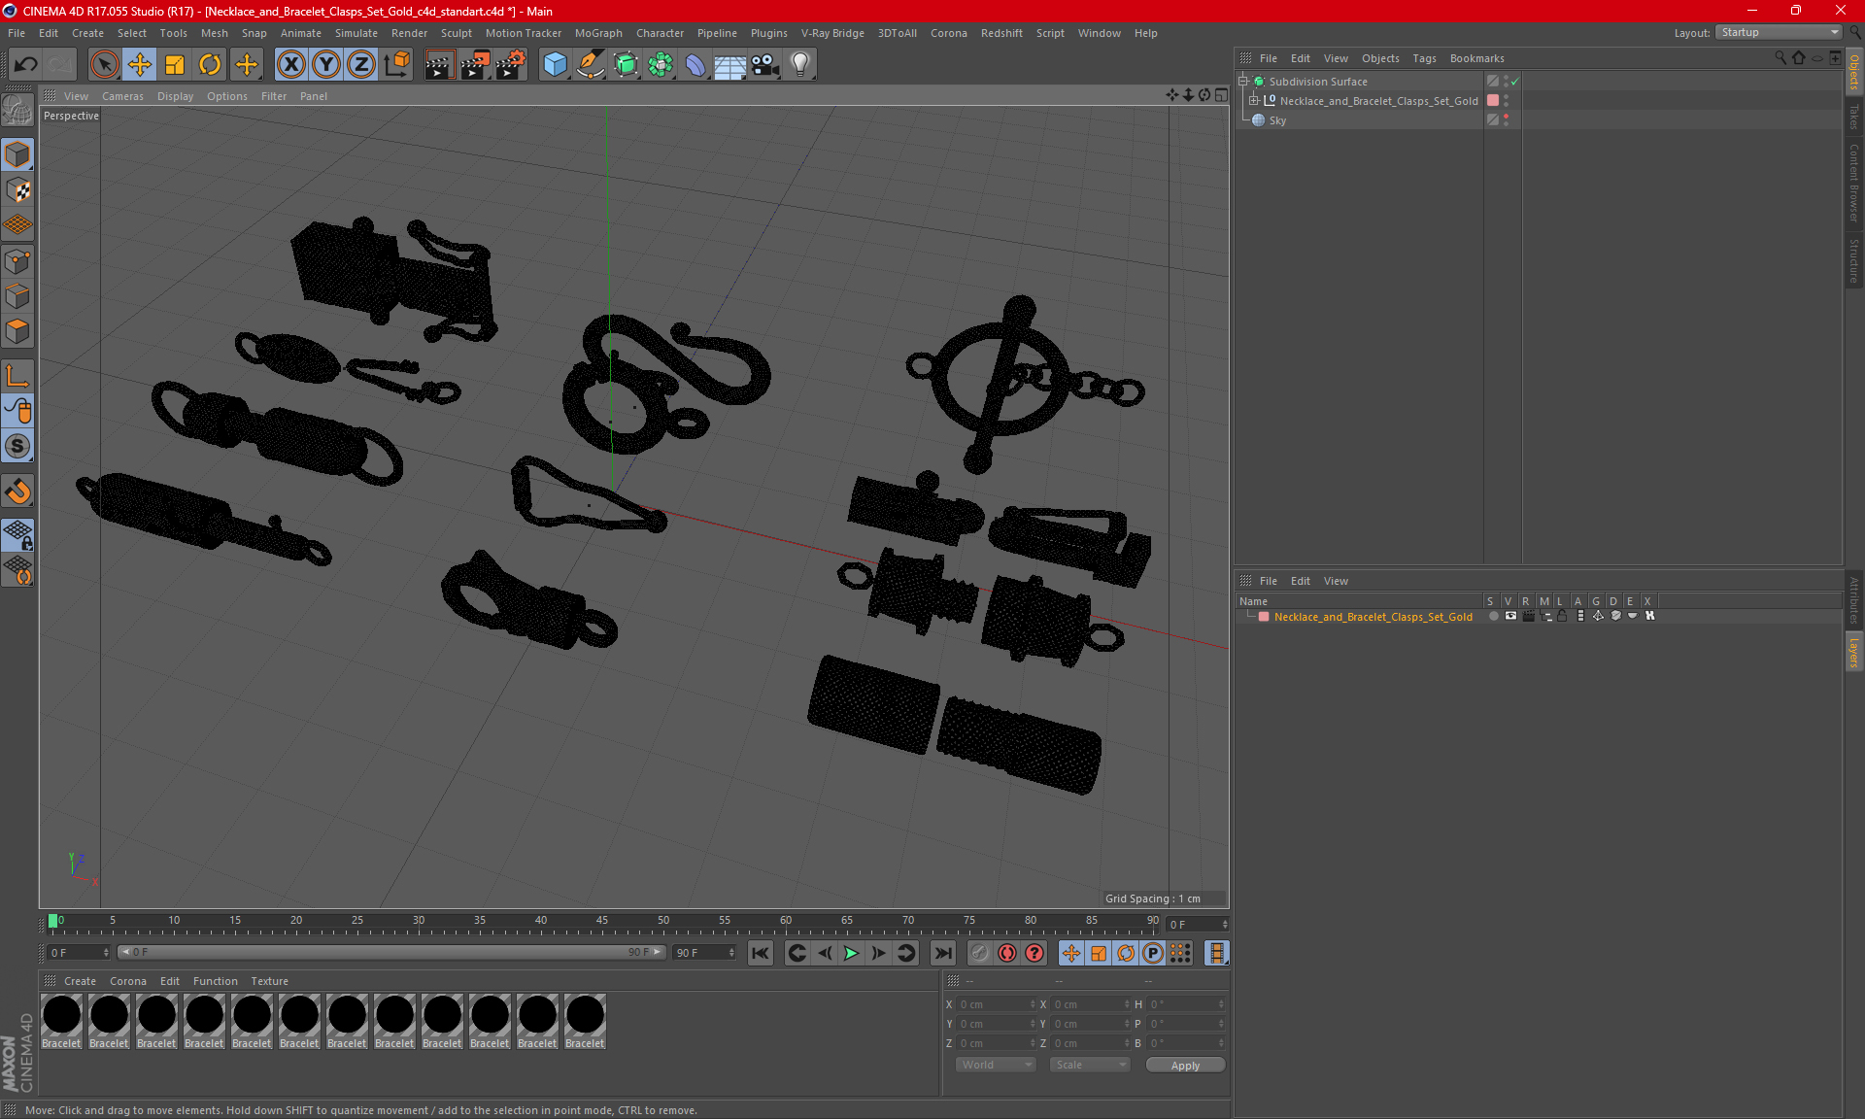Toggle X axis lock
1865x1119 pixels.
[290, 65]
